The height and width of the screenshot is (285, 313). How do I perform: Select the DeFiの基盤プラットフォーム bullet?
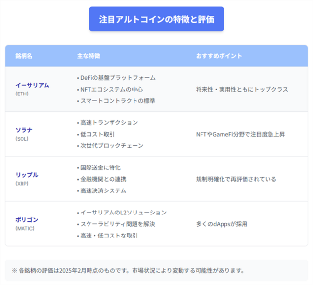click(x=116, y=78)
